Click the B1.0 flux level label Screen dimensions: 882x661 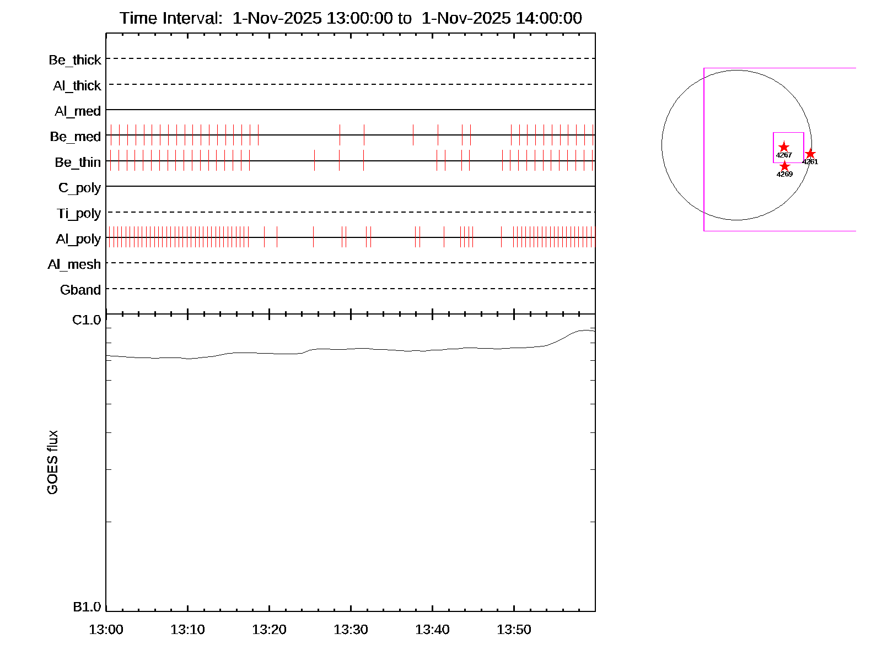coord(87,607)
